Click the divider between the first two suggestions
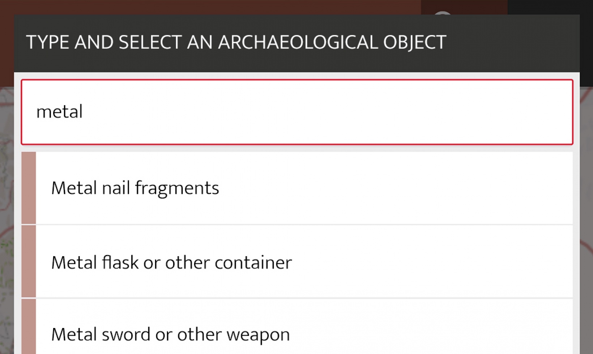The image size is (593, 354). 289,224
